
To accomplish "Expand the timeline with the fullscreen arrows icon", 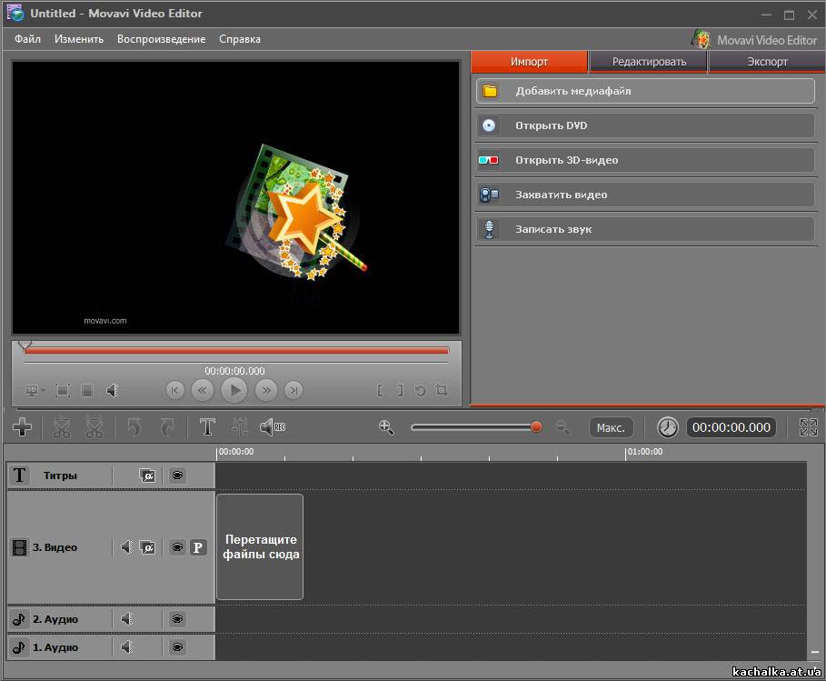I will (808, 427).
